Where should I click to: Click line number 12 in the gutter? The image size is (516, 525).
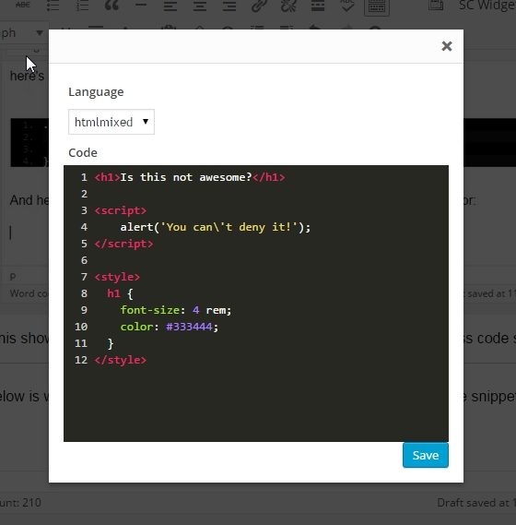point(81,360)
